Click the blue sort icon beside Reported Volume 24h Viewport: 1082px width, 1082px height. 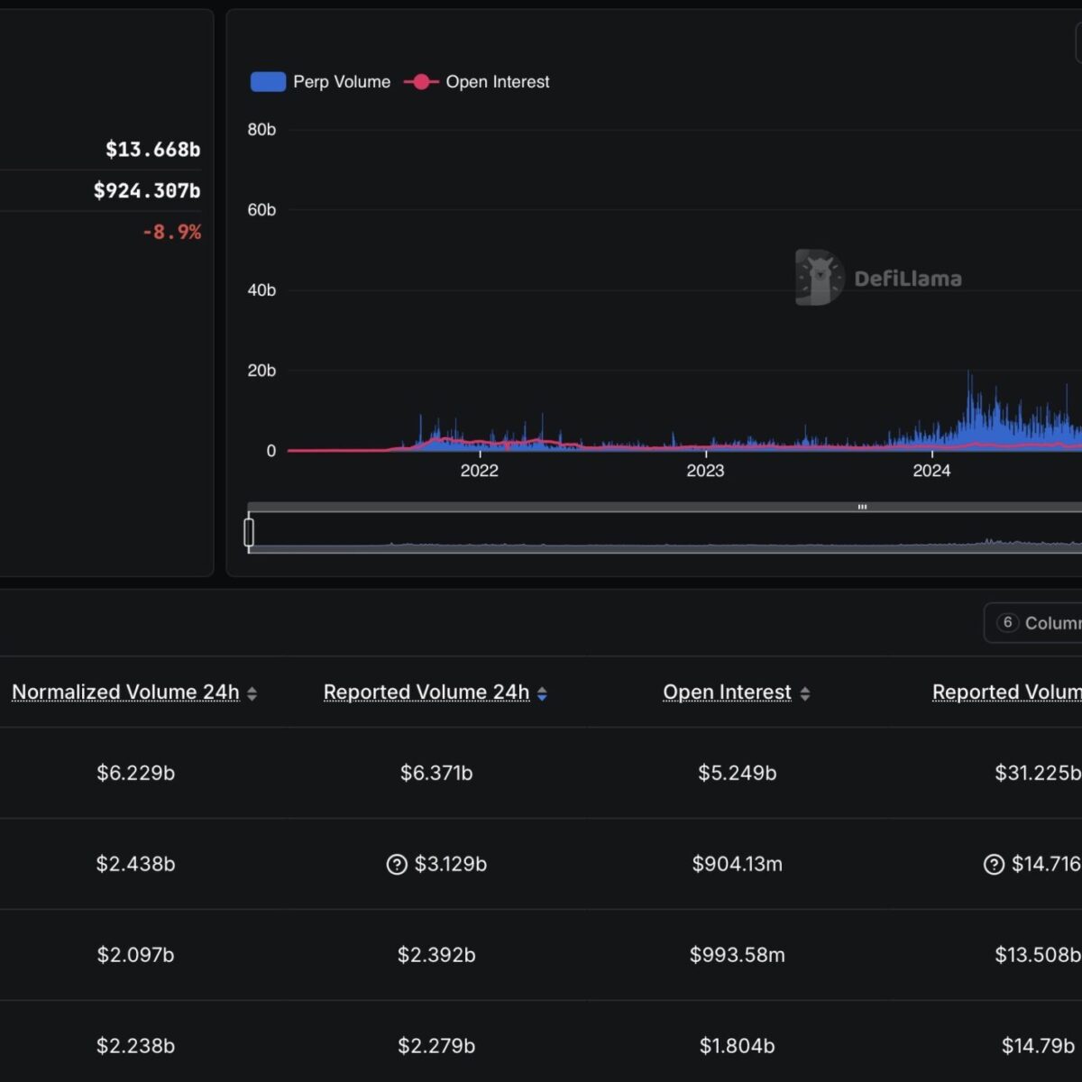pyautogui.click(x=542, y=693)
